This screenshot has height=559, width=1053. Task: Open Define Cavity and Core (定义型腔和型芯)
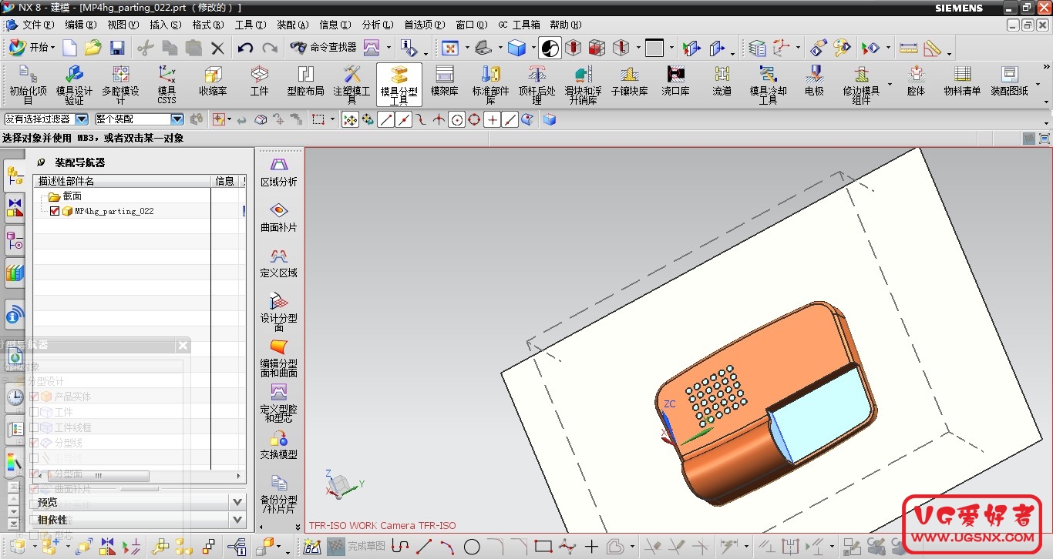click(x=279, y=403)
